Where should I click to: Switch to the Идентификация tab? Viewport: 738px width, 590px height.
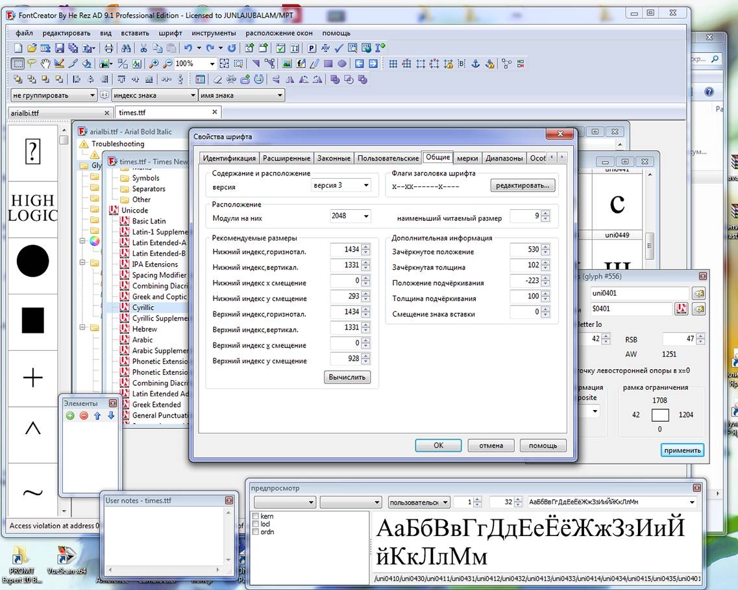click(229, 159)
